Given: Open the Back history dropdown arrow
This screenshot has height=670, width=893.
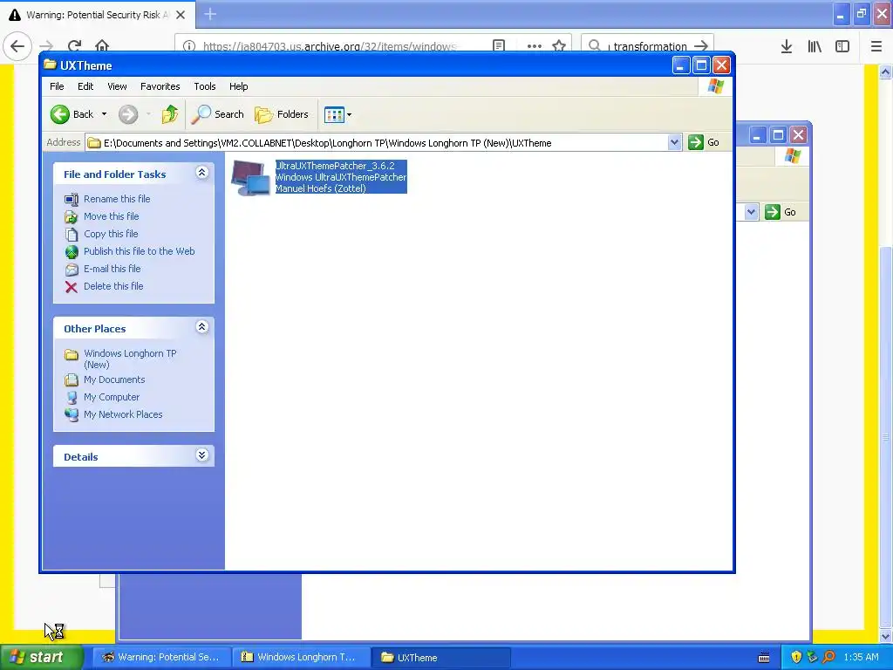Looking at the screenshot, I should [105, 114].
